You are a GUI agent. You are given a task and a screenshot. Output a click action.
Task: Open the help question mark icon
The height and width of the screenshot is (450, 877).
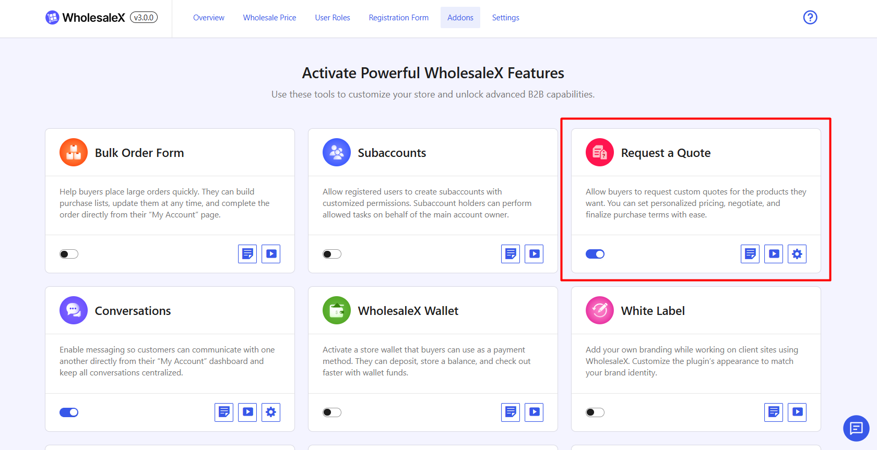(810, 17)
